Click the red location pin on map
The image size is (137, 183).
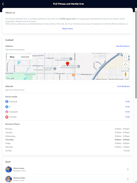click(67, 64)
